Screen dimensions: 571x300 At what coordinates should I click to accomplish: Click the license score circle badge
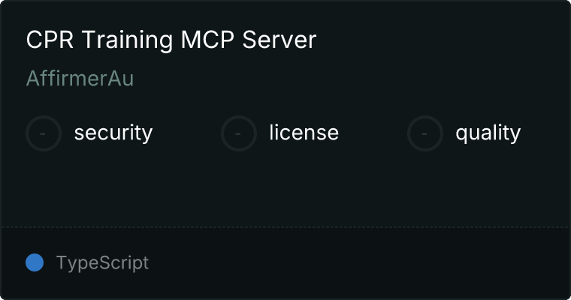pos(238,133)
